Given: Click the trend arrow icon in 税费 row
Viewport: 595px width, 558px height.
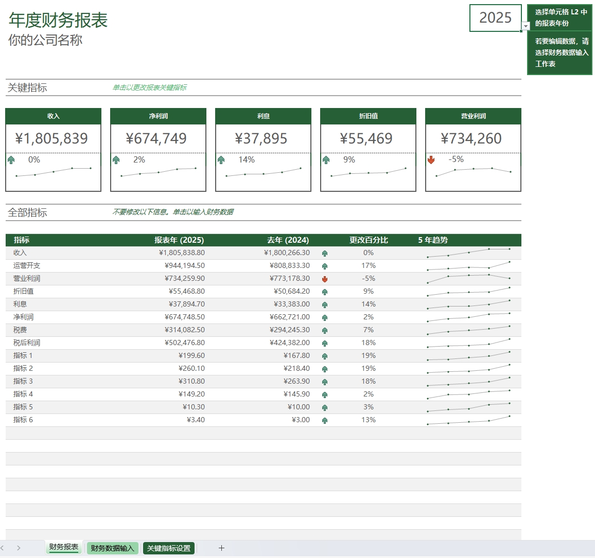Looking at the screenshot, I should click(325, 331).
